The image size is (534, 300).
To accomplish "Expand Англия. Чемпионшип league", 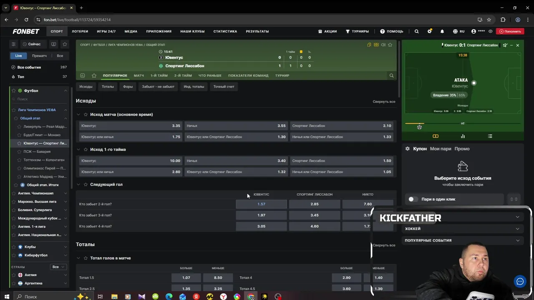I will 65,193.
